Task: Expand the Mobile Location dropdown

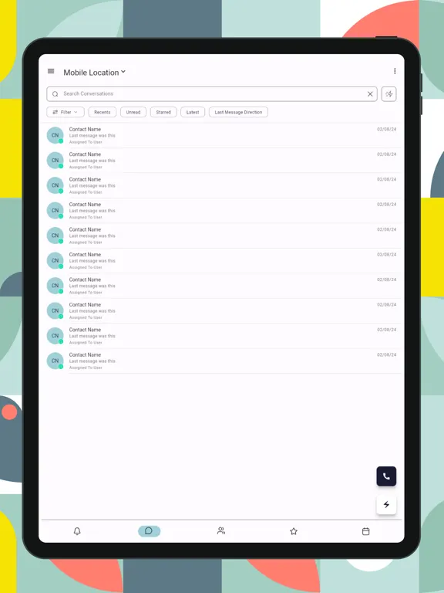Action: pyautogui.click(x=94, y=73)
